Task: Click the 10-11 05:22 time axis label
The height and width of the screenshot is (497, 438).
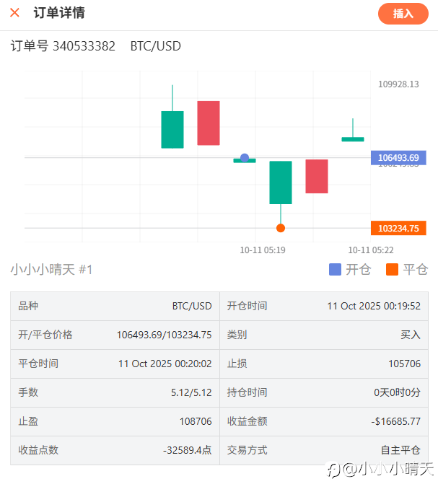Action: pos(371,250)
